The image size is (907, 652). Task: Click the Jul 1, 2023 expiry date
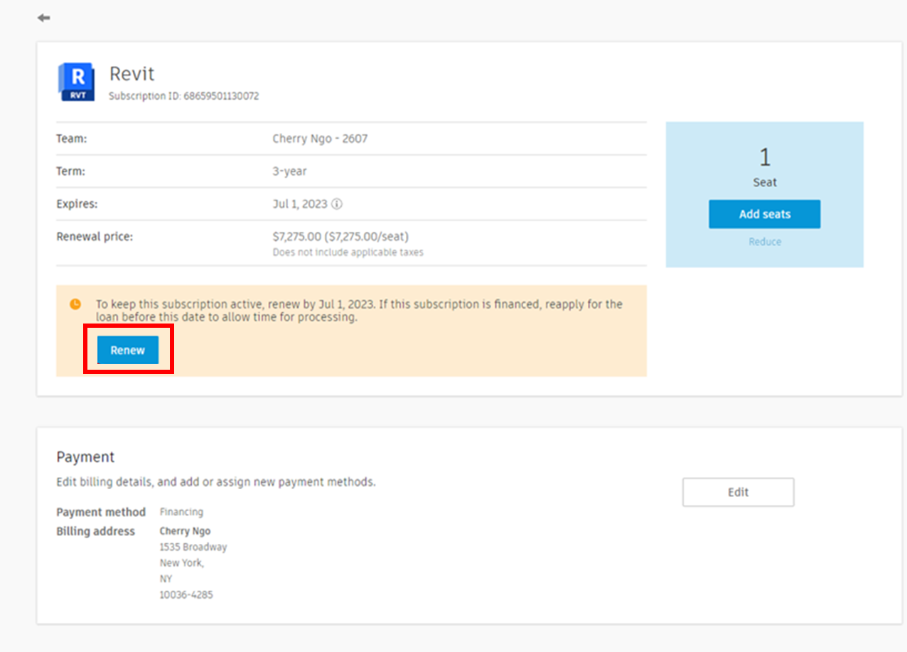pyautogui.click(x=300, y=204)
